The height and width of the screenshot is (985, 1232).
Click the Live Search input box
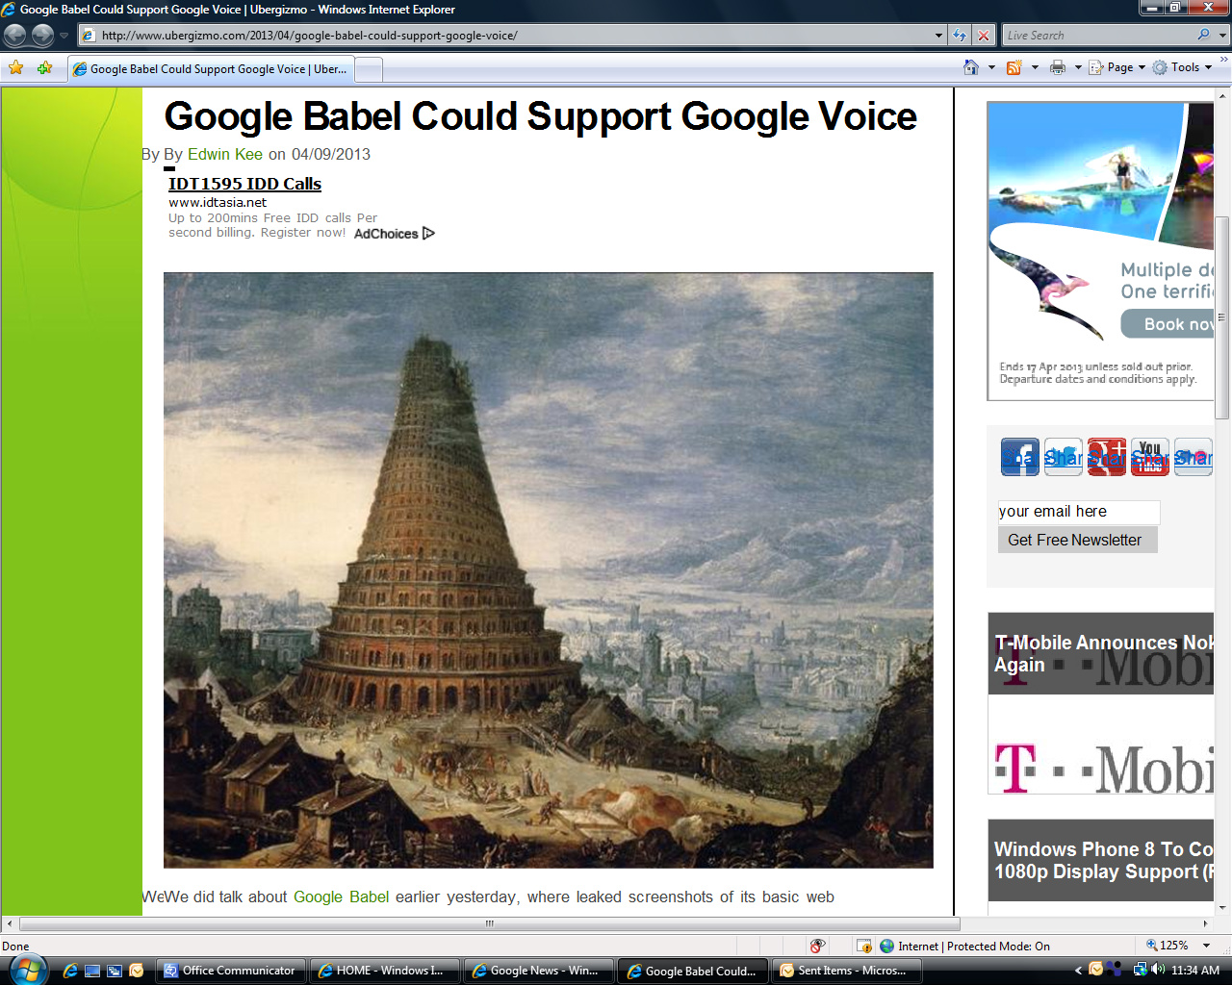pos(1097,36)
